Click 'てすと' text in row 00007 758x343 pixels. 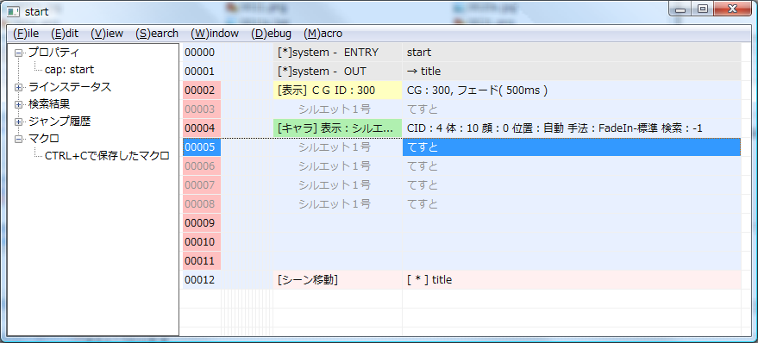pyautogui.click(x=423, y=185)
